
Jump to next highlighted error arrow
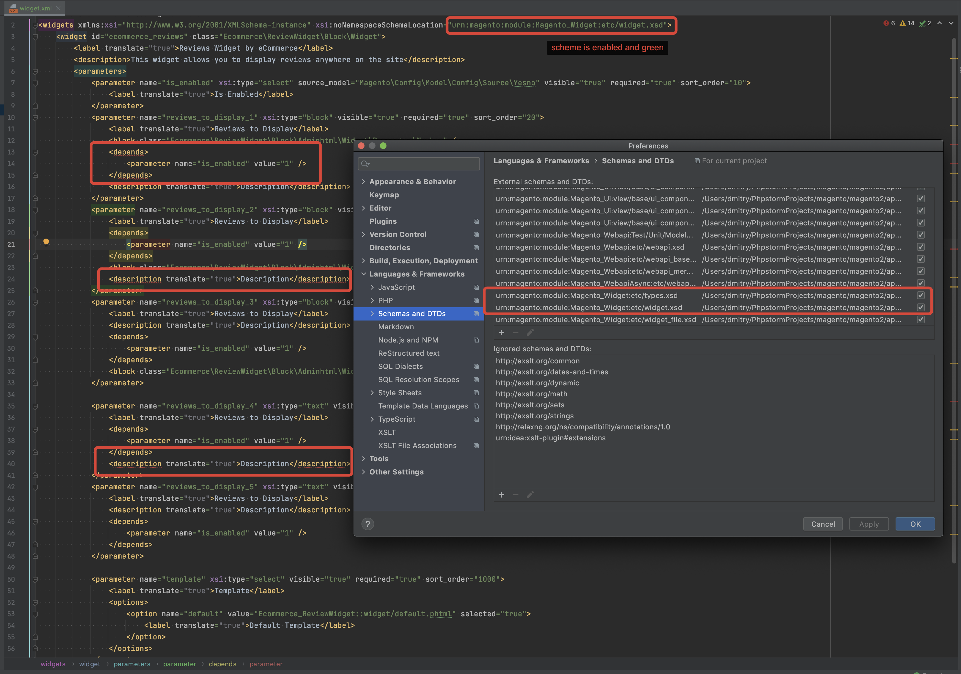coord(951,23)
